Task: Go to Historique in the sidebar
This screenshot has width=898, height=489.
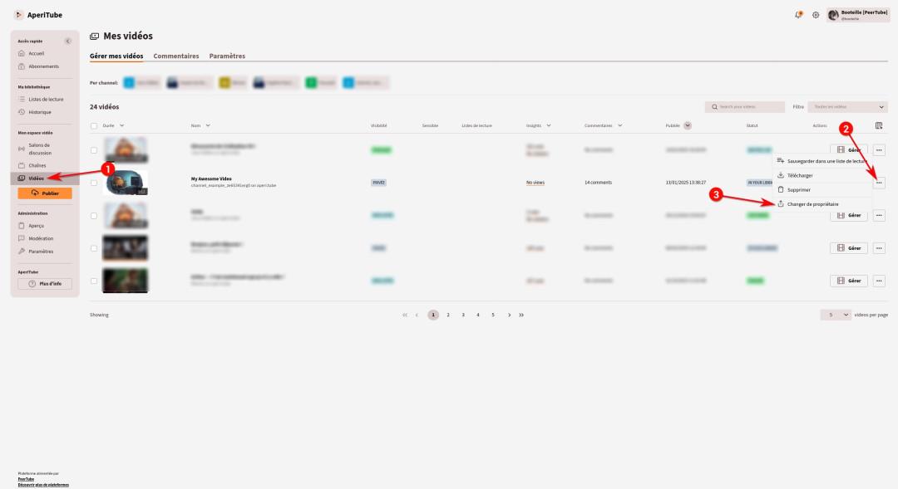Action: pos(40,112)
